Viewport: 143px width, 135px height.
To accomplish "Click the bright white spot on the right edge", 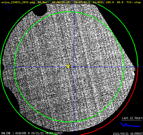I will pyautogui.click(x=134, y=73).
